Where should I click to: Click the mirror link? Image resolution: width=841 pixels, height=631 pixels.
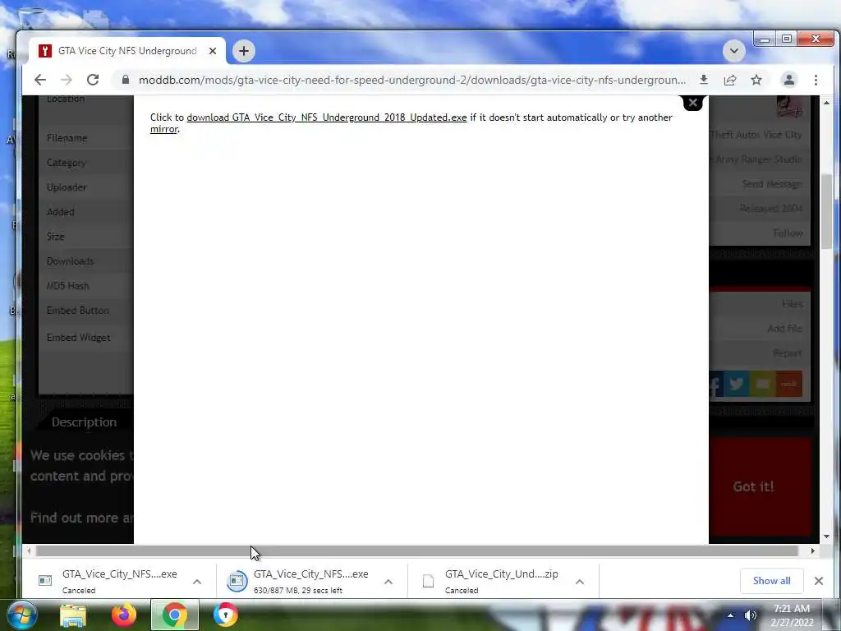[163, 129]
